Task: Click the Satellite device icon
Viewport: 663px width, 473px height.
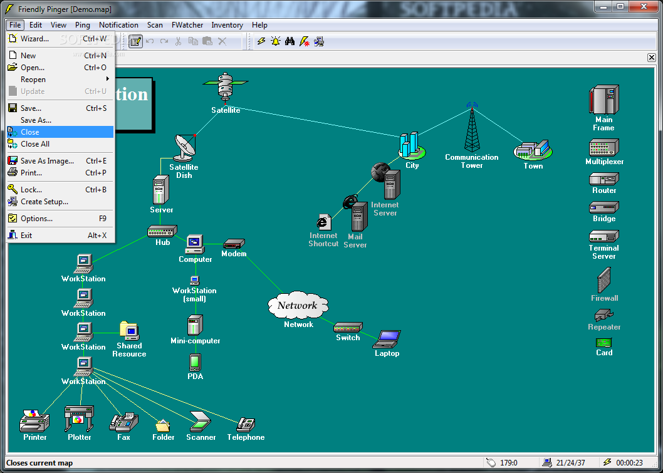Action: tap(226, 88)
